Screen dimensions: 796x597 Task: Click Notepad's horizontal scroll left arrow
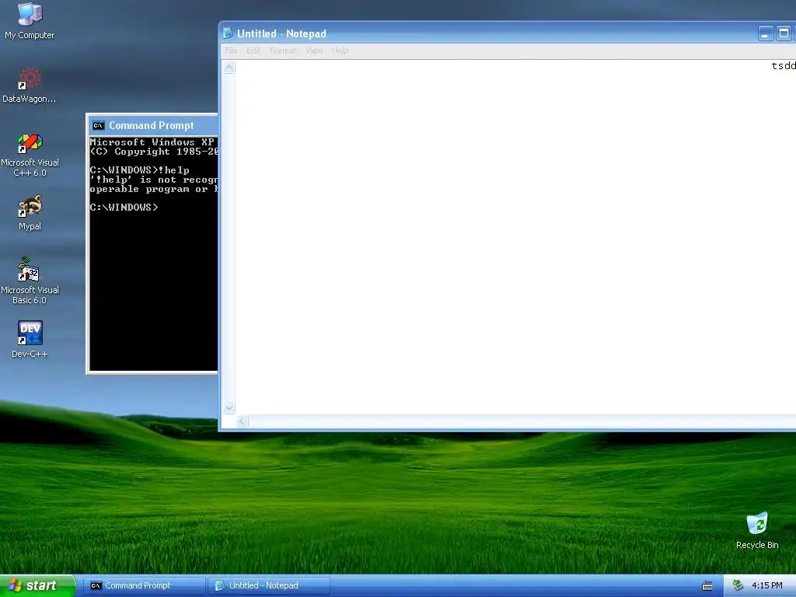pyautogui.click(x=243, y=421)
